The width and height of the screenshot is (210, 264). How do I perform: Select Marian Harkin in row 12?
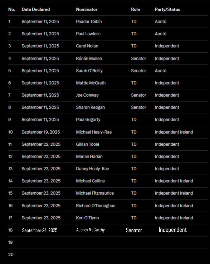[89, 156]
